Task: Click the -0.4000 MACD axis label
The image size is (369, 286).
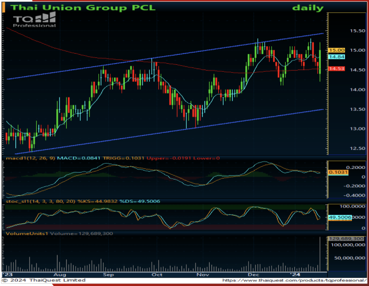Action: (x=354, y=195)
